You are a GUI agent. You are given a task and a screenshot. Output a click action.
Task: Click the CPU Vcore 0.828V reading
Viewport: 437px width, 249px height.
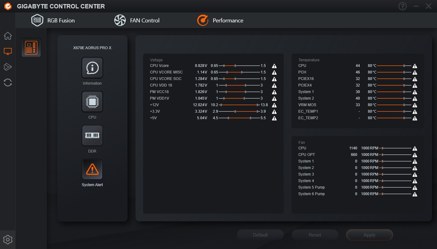(x=201, y=66)
